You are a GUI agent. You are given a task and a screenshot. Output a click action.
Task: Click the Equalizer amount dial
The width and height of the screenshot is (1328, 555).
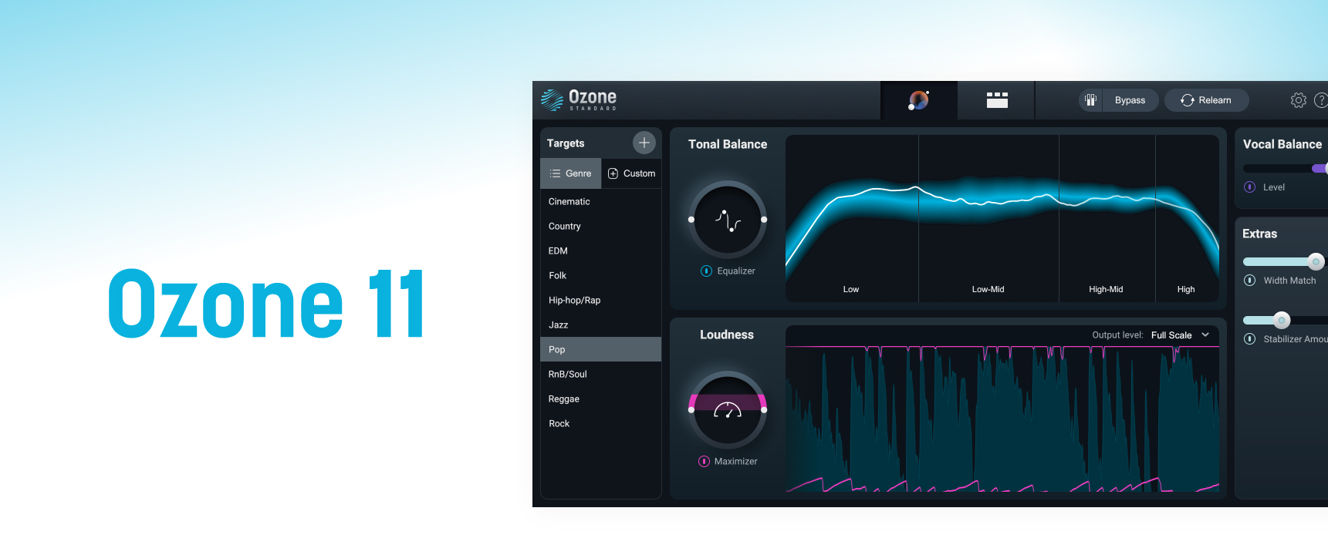[728, 220]
